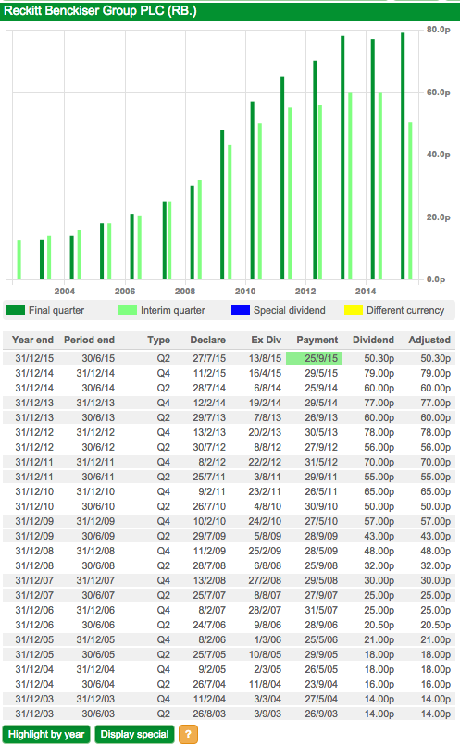Click the orange question mark help button
This screenshot has height=745, width=460.
[x=188, y=734]
